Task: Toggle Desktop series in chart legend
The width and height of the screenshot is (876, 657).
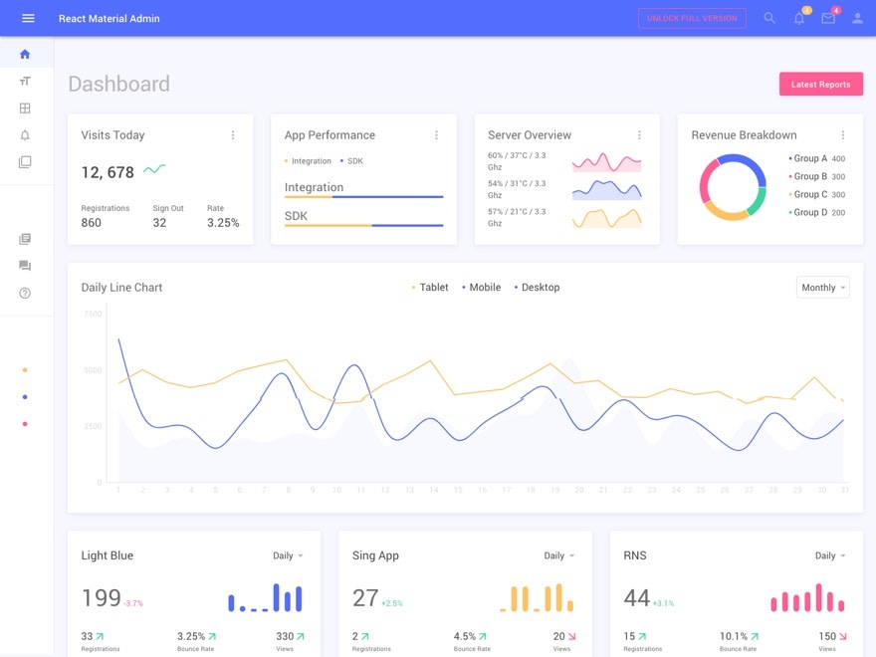Action: click(x=538, y=288)
